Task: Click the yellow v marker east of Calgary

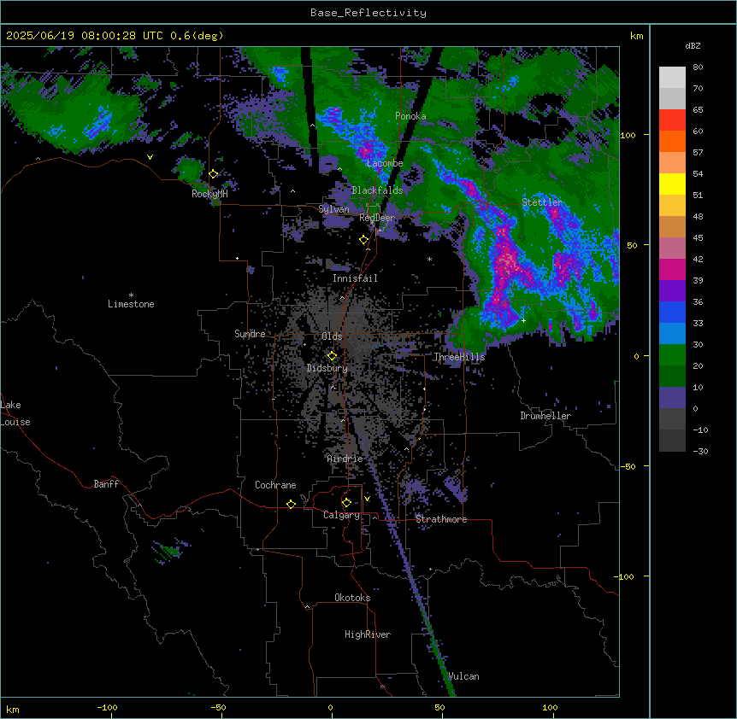Action: click(x=367, y=499)
